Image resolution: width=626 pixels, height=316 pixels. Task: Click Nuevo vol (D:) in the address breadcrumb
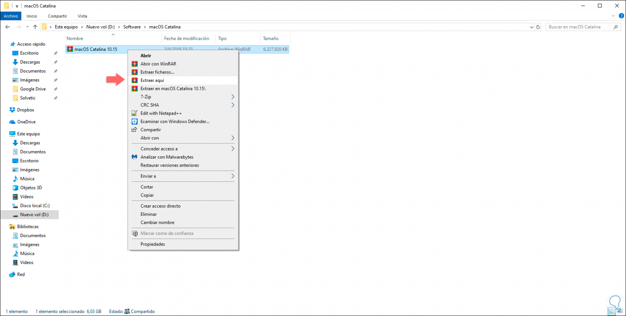coord(100,27)
